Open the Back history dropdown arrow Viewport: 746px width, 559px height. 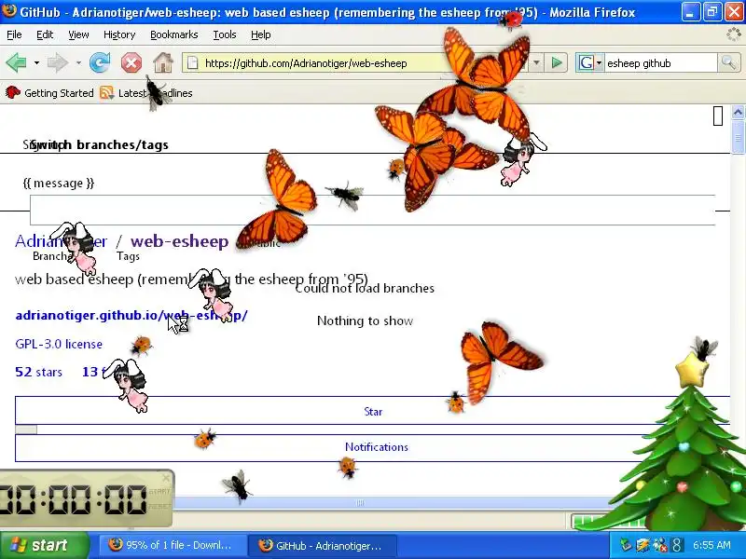pos(36,62)
